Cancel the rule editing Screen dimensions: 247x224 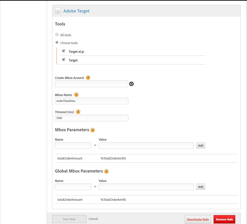pyautogui.click(x=93, y=219)
